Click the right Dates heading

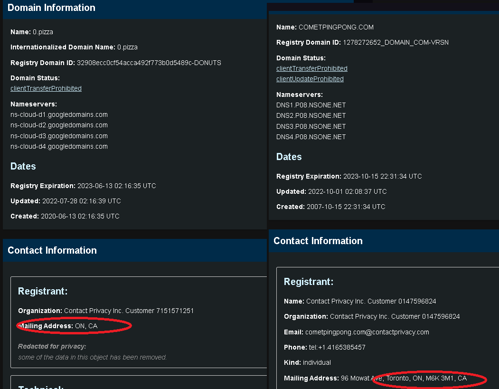(289, 157)
